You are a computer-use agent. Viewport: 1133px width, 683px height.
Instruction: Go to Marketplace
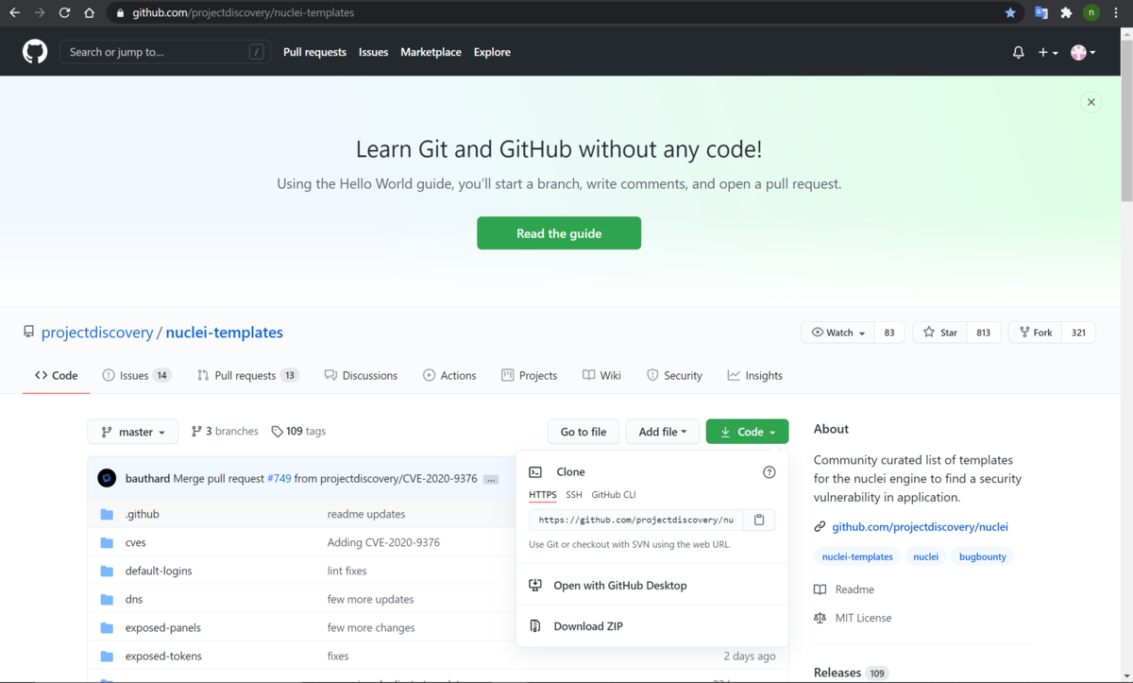click(x=431, y=52)
